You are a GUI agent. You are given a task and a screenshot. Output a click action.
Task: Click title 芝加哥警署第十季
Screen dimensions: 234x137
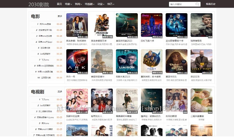click(175, 41)
